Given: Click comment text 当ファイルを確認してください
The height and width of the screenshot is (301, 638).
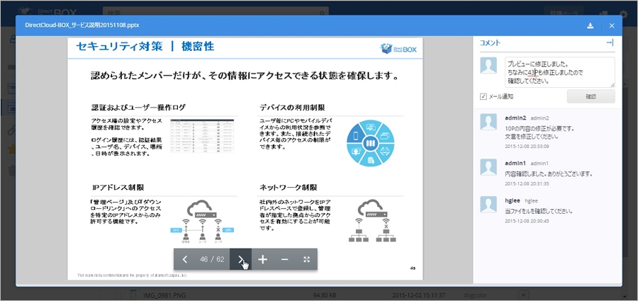Looking at the screenshot, I should coord(539,212).
